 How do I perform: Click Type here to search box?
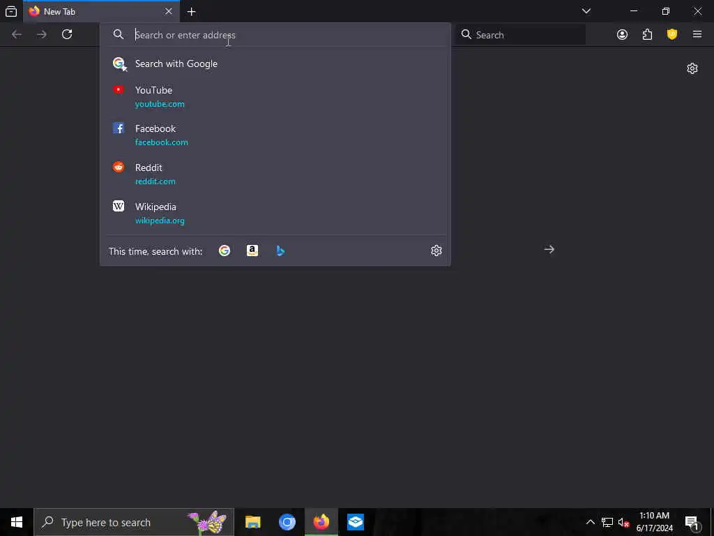tap(134, 522)
